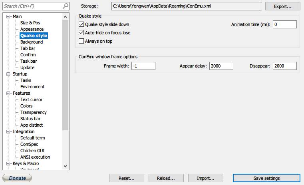Collapse the Startup tree section
This screenshot has height=185, width=304.
pos(9,74)
